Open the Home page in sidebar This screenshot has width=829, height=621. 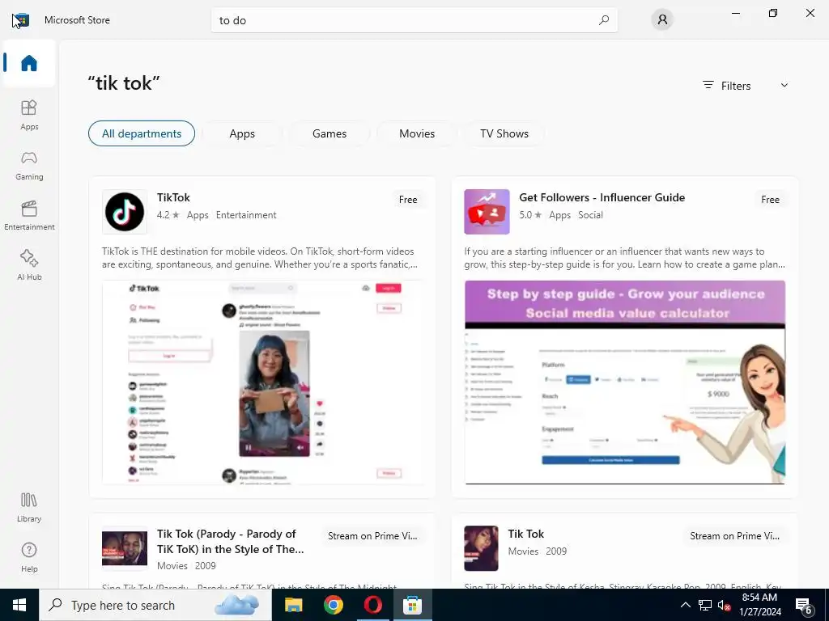click(29, 63)
